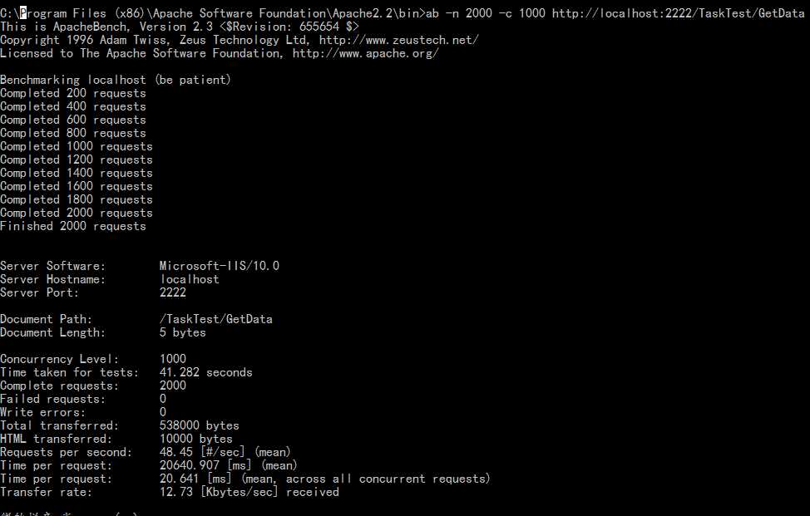Click the "41.282 seconds" time taken value
Screen dimensions: 810x516
(206, 372)
